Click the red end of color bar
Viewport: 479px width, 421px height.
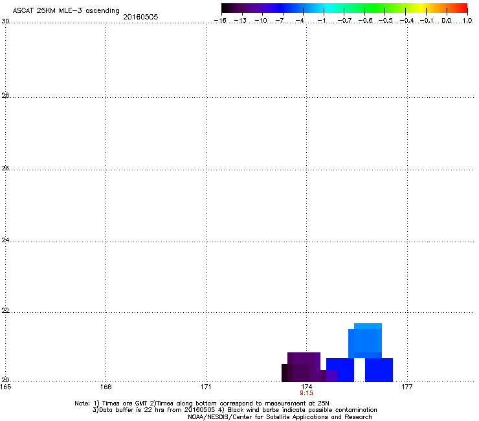click(462, 8)
